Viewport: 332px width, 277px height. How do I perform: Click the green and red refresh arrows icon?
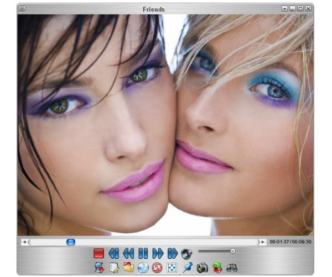coord(217,268)
